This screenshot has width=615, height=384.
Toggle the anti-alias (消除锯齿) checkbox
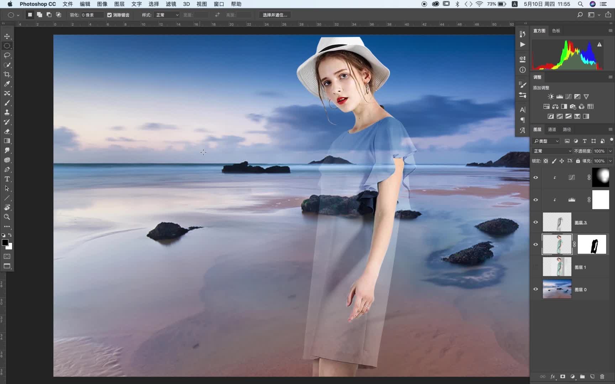click(x=110, y=15)
